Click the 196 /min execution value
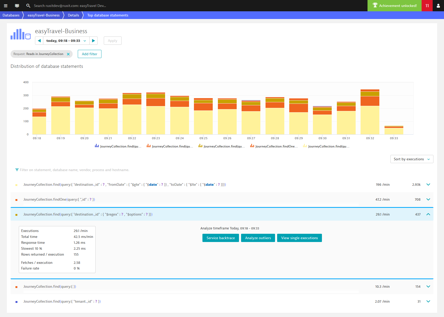The image size is (444, 317). (x=383, y=184)
